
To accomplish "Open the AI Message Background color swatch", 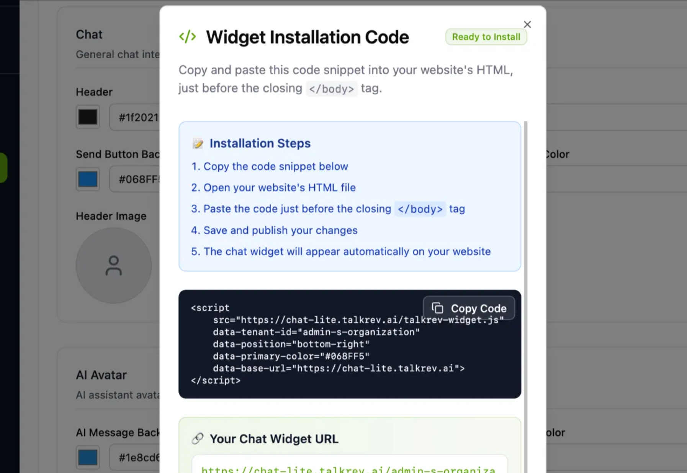I will point(88,457).
